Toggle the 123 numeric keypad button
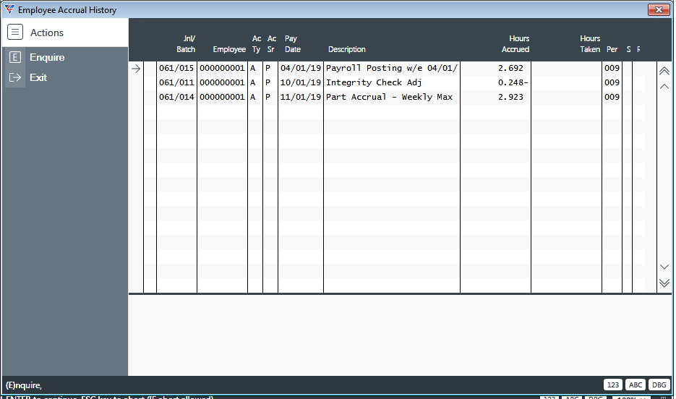676x399 pixels. 612,385
